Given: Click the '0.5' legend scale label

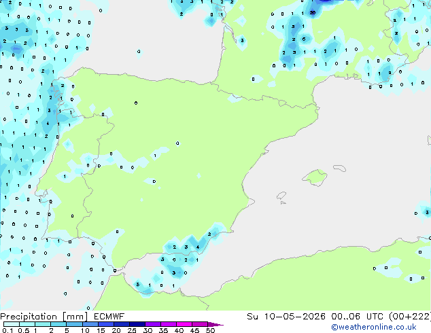Looking at the screenshot, I should (x=24, y=330).
